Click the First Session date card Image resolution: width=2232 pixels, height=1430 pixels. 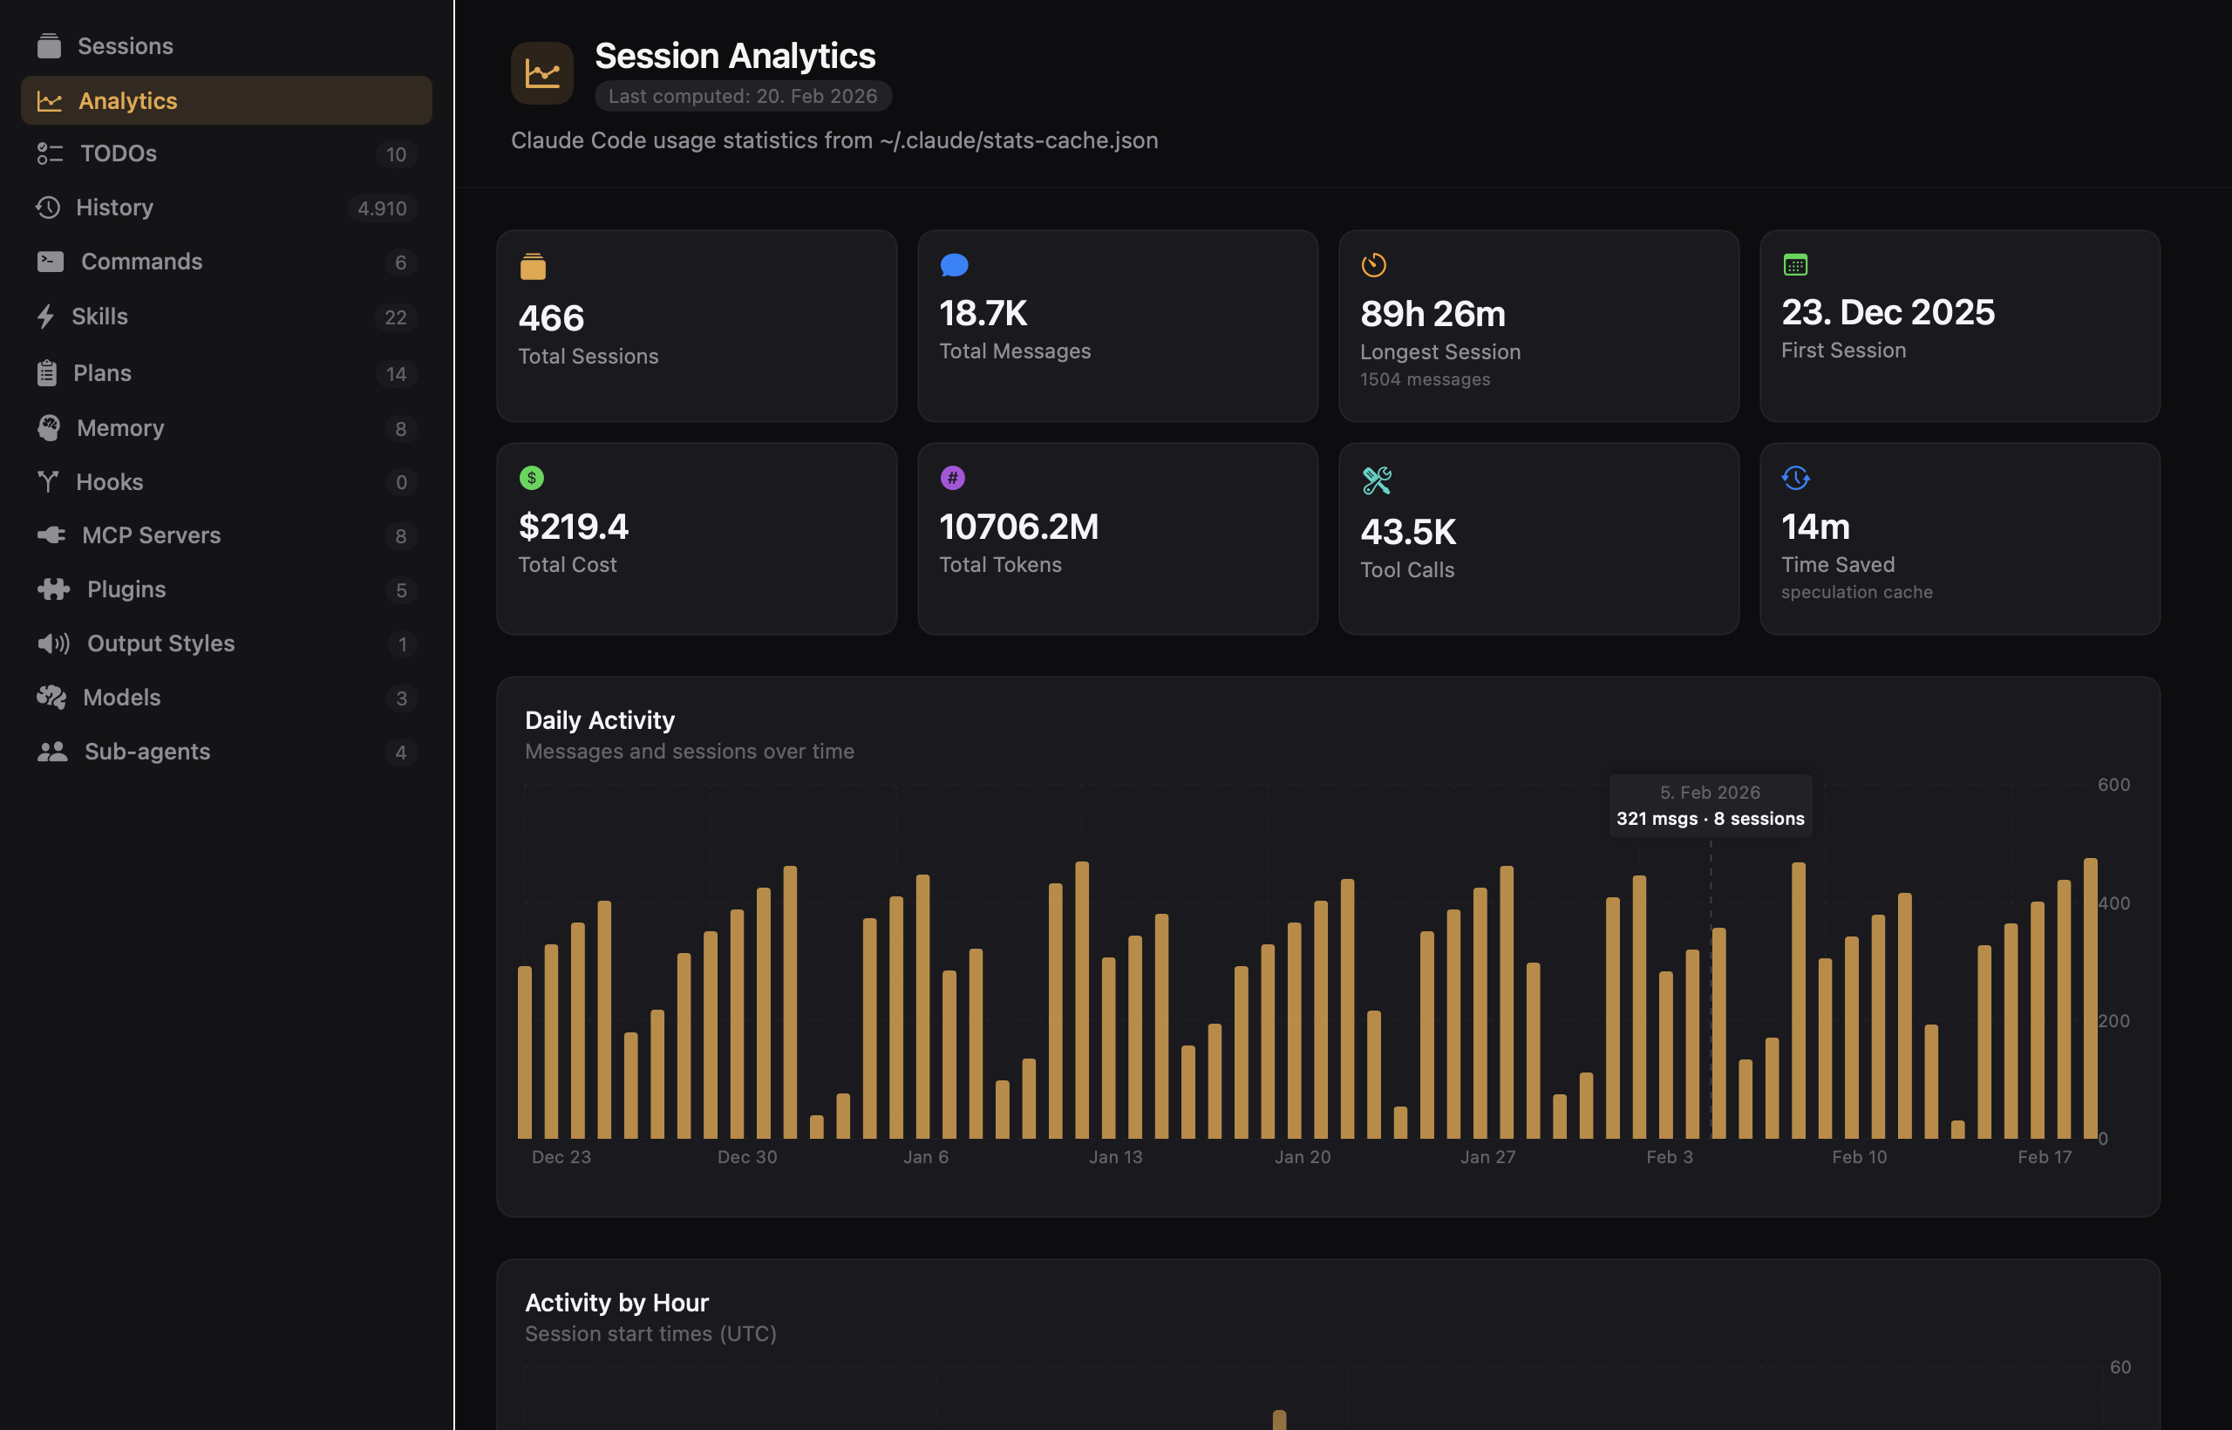click(x=1959, y=326)
